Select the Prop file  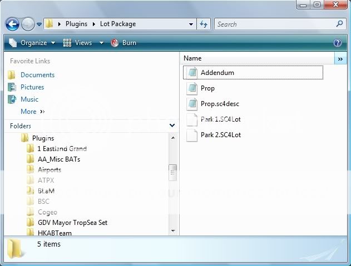207,88
